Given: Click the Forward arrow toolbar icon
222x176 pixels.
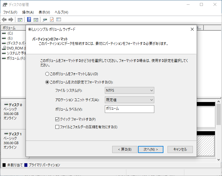Looking at the screenshot, I should tap(11, 19).
